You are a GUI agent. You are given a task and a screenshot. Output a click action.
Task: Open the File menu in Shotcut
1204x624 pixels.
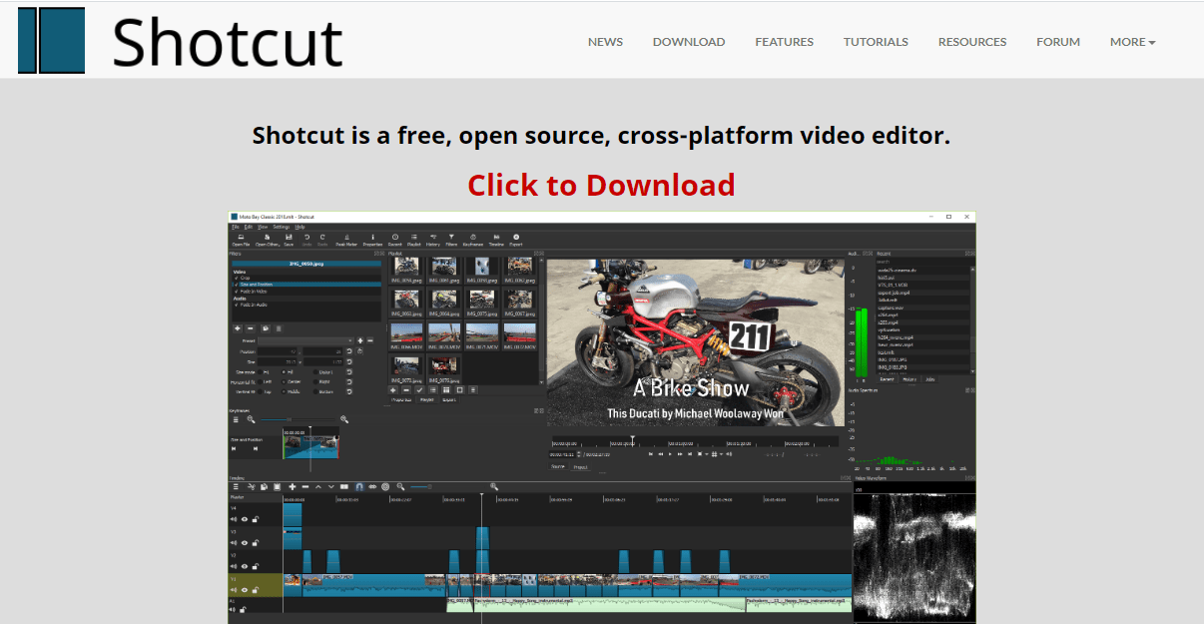pos(236,227)
